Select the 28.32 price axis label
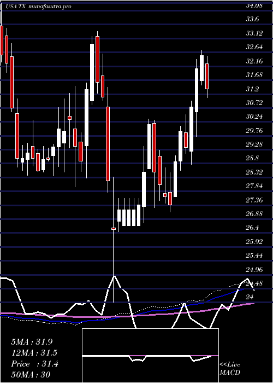The width and height of the screenshot is (273, 383). [254, 172]
